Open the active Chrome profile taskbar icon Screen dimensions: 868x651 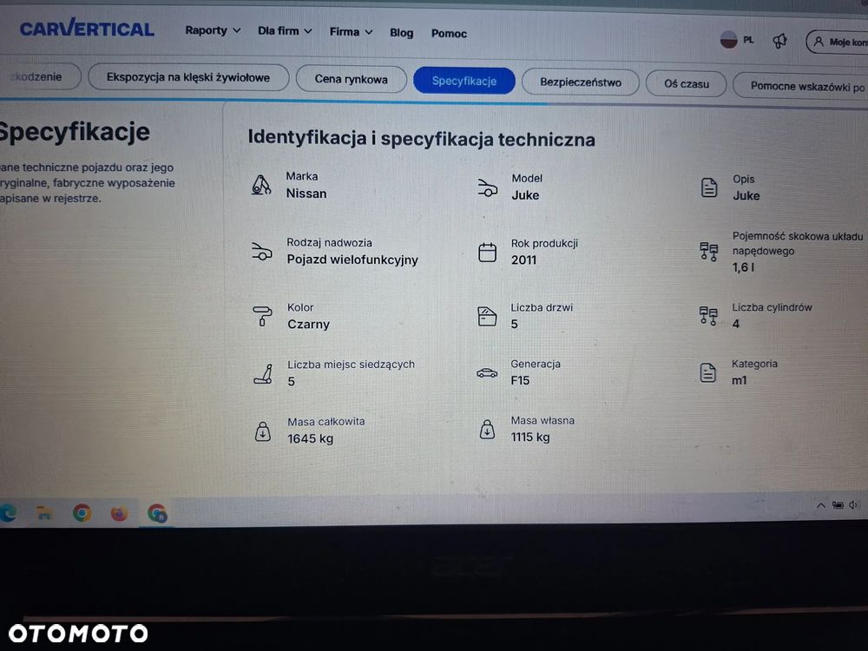(157, 514)
